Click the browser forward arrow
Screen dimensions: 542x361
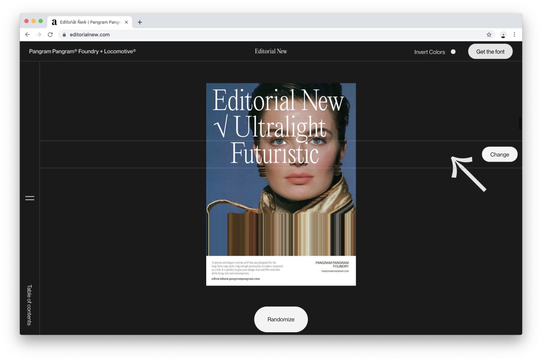click(39, 35)
